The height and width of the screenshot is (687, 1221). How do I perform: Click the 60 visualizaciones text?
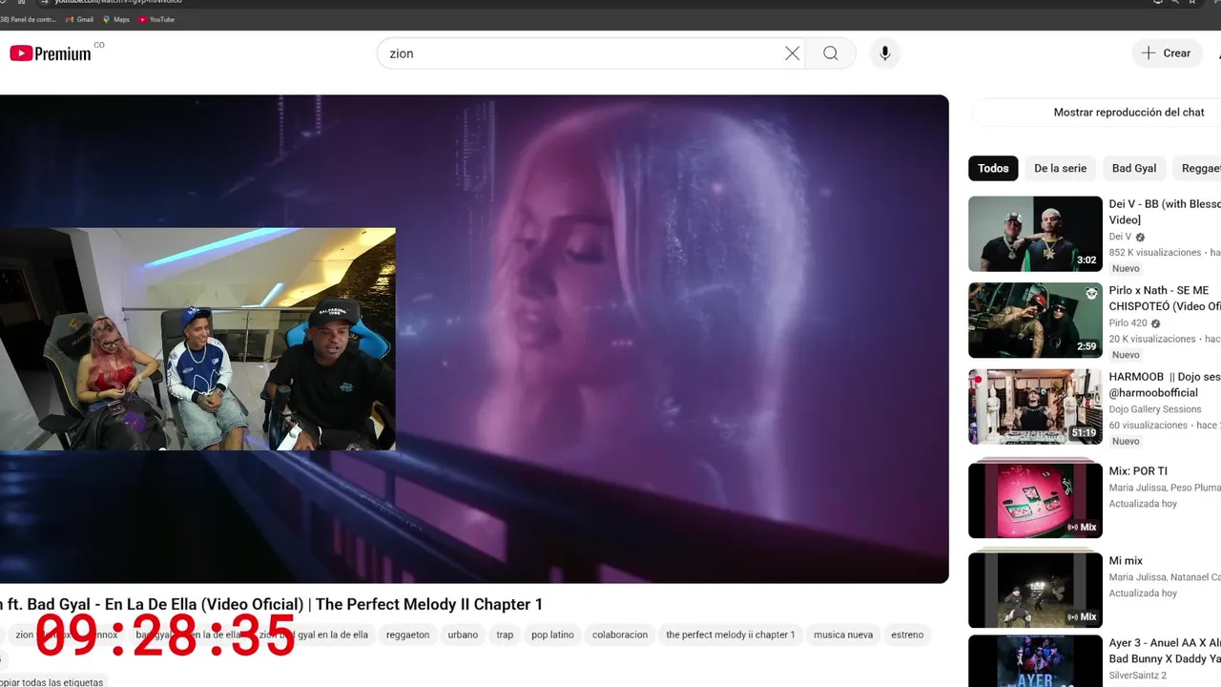(x=1148, y=426)
